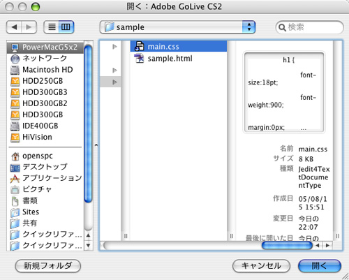
Task: Click the top folder disclosure arrow in first column
Action: point(114,47)
